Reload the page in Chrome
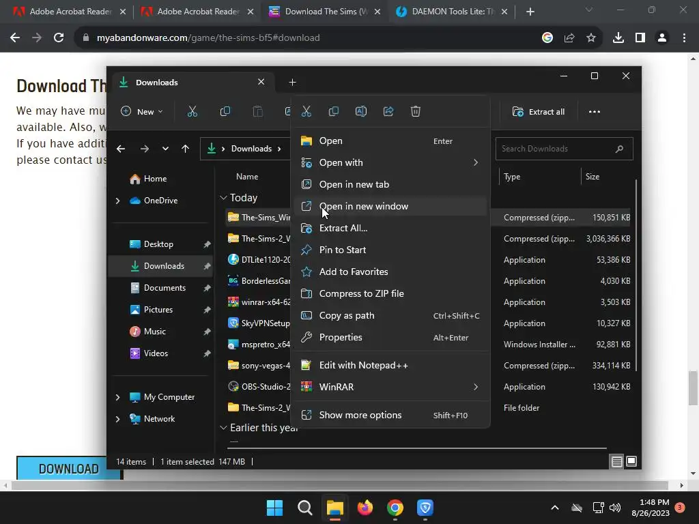 click(x=59, y=38)
